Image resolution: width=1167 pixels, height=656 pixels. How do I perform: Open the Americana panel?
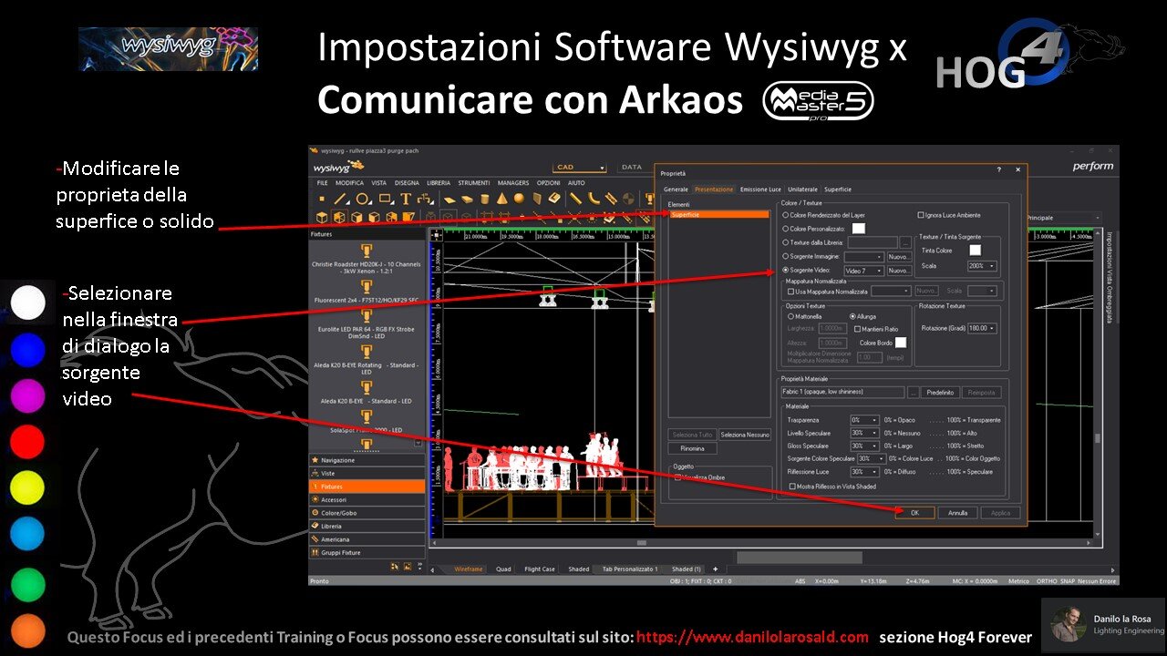point(367,539)
